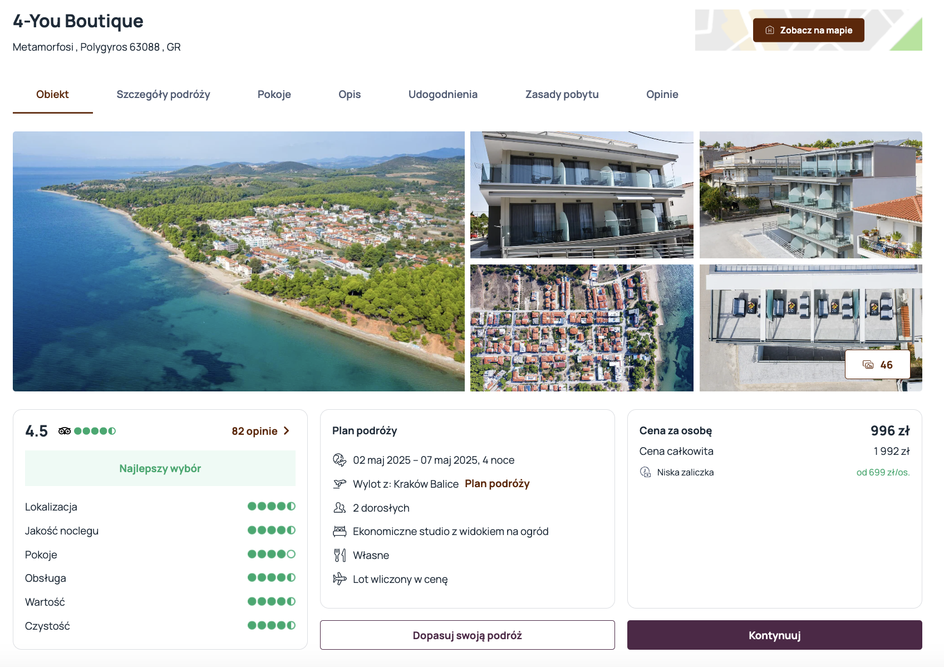Click the TripAdvisor owl logo icon
Viewport: 944px width, 667px height.
(x=65, y=431)
